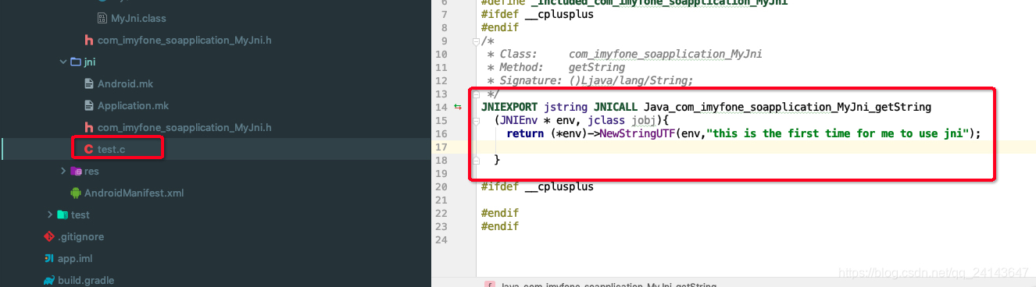Open test.c in the project tree

point(111,149)
